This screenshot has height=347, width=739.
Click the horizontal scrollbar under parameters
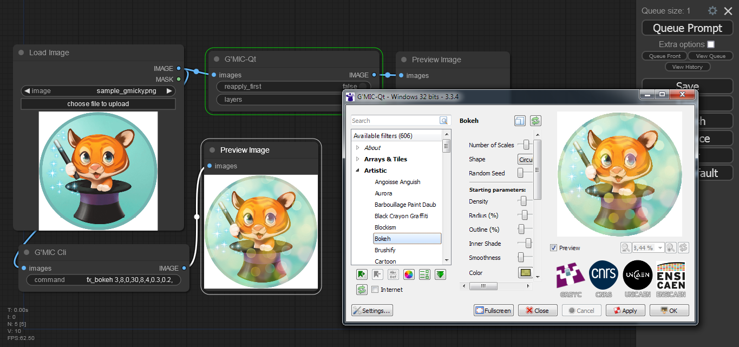(496, 286)
